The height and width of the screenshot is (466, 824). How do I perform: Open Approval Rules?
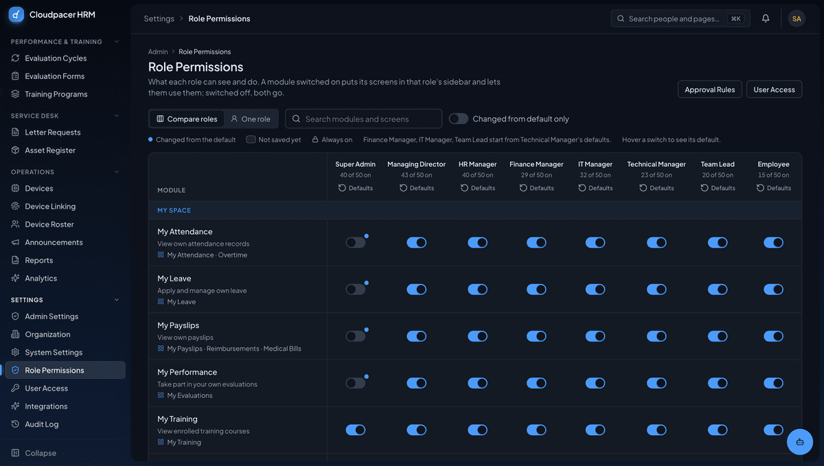pyautogui.click(x=710, y=89)
